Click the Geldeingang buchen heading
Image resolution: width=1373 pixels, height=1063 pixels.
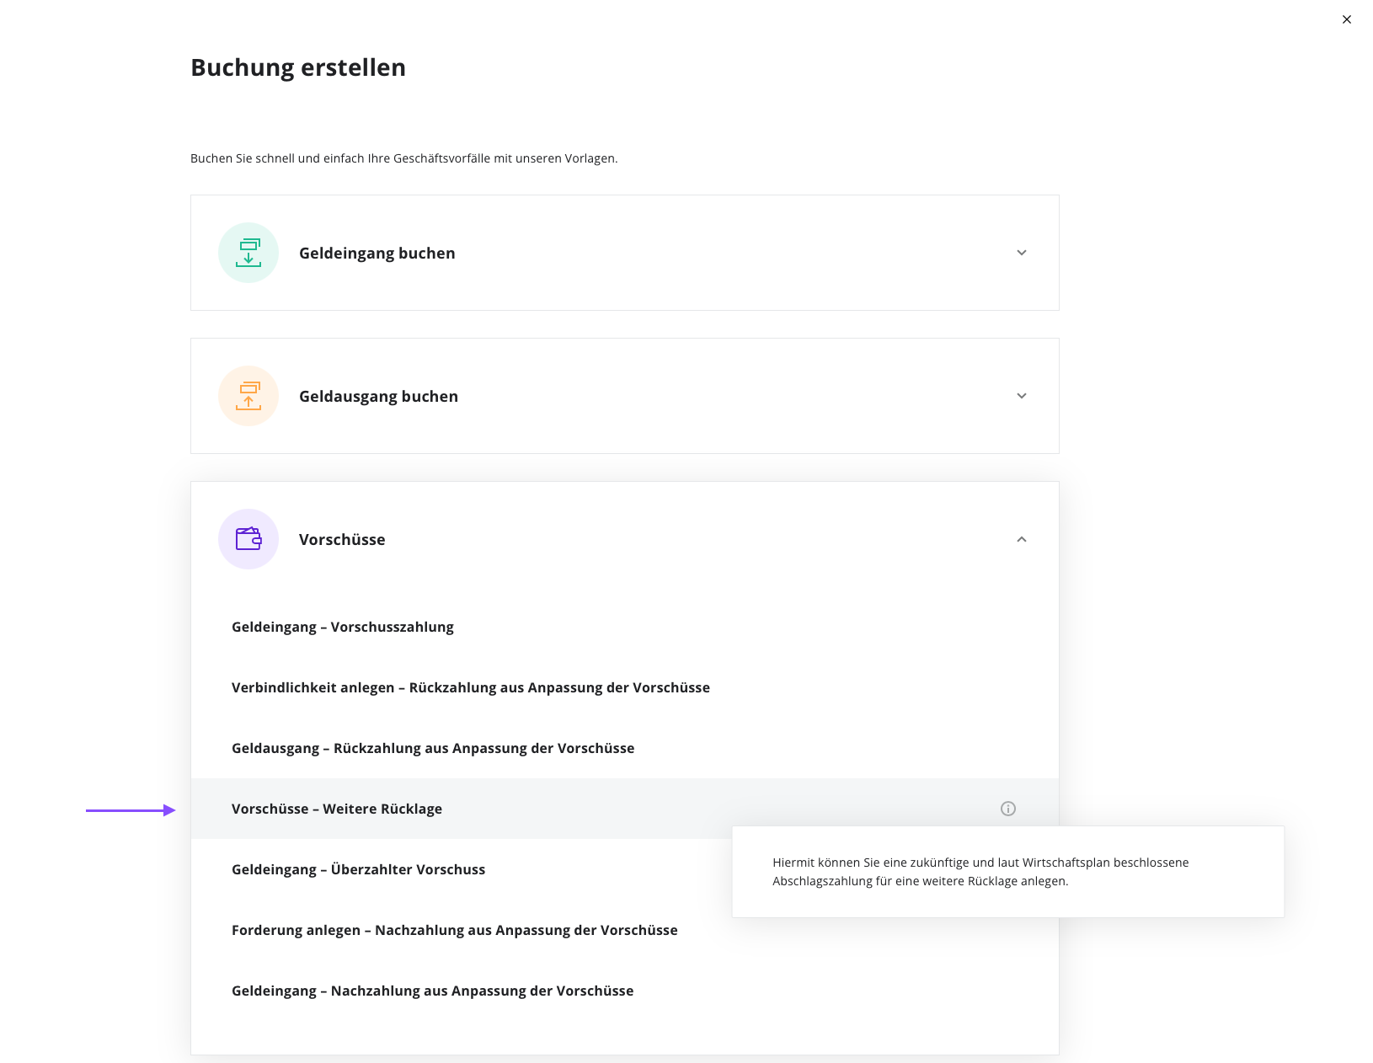(x=377, y=253)
